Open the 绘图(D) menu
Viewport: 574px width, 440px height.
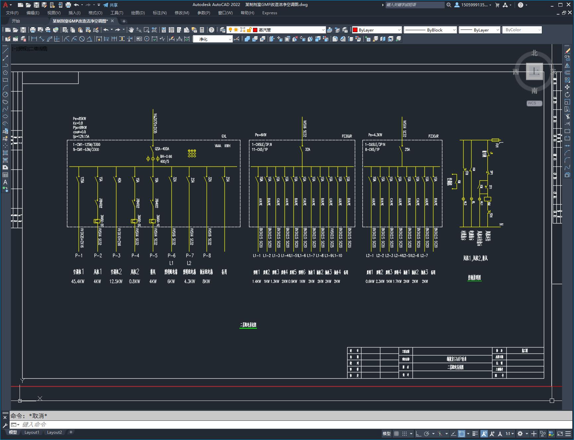click(138, 13)
